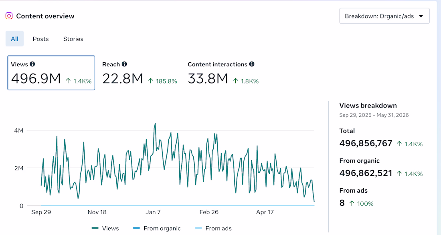Click the Content overview heading
Viewport: 441px width, 235px height.
point(45,16)
